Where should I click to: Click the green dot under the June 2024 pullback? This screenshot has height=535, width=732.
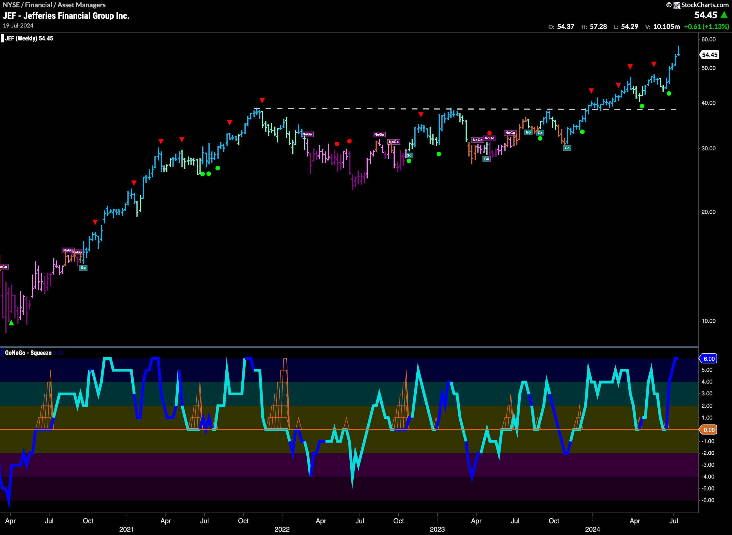coord(669,94)
